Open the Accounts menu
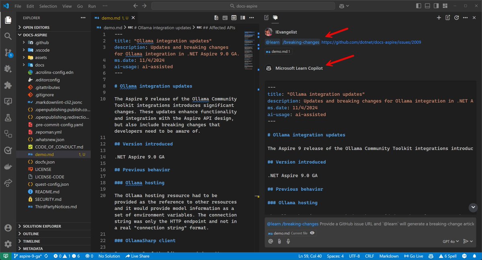The image size is (482, 260). click(8, 227)
